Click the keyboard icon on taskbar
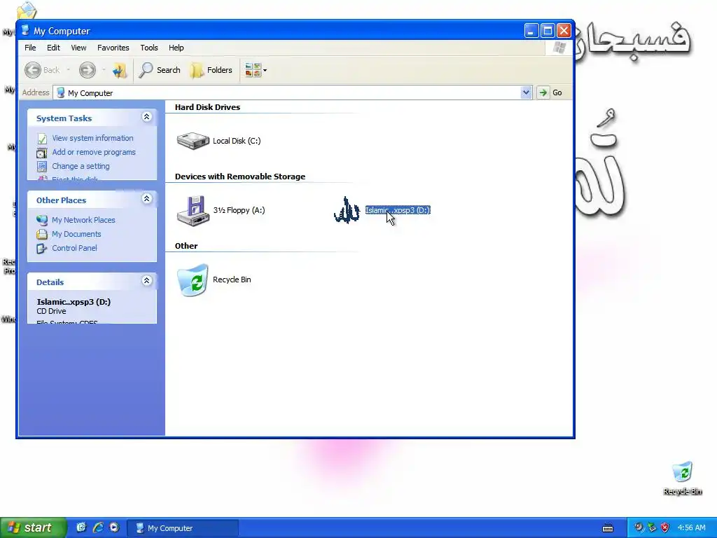Image resolution: width=717 pixels, height=538 pixels. [608, 528]
